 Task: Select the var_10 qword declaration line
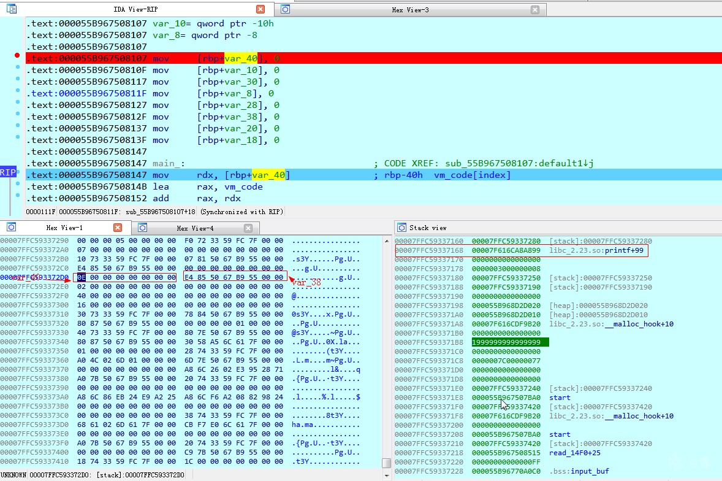point(213,23)
